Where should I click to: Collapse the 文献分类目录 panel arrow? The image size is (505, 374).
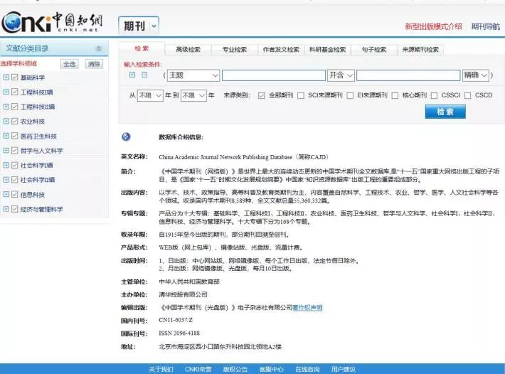click(x=99, y=48)
